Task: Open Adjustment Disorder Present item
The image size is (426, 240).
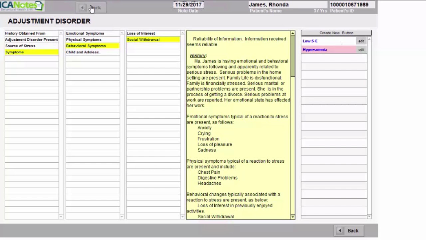Action: point(32,40)
